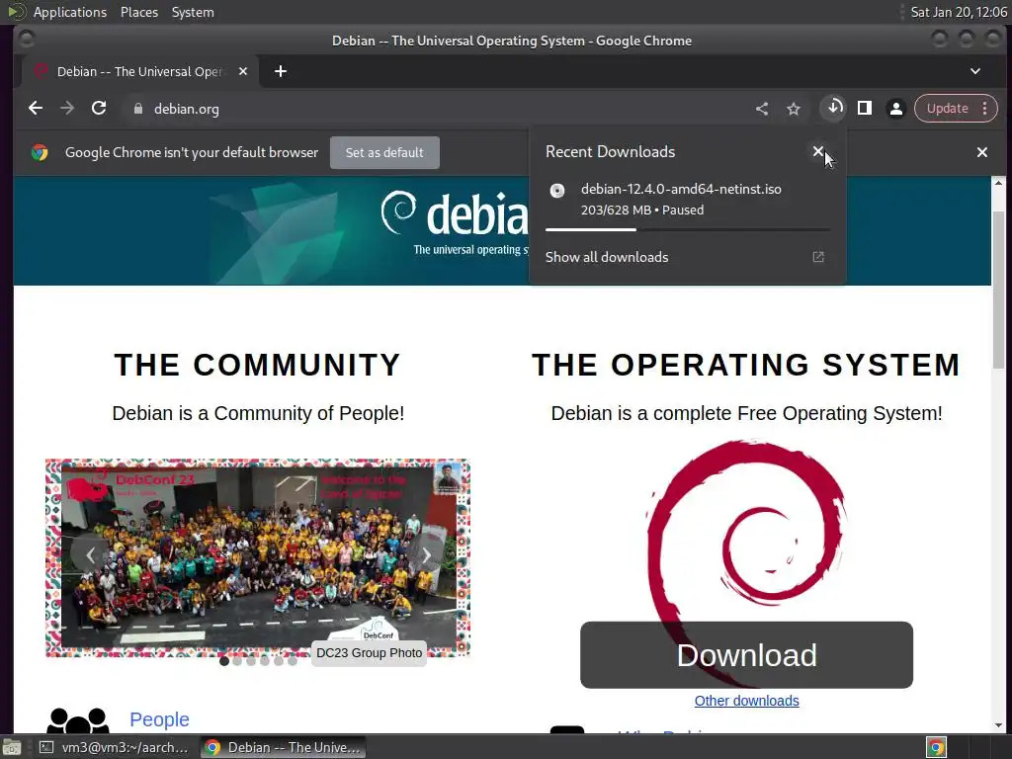Click The Community heading
Screen dimensions: 1012x759
(x=258, y=365)
